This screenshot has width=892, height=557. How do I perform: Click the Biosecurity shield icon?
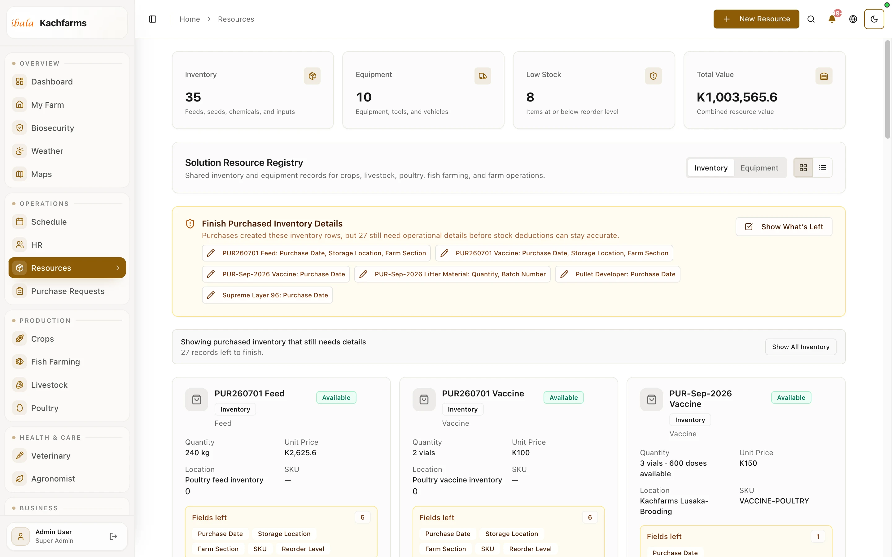click(x=20, y=128)
